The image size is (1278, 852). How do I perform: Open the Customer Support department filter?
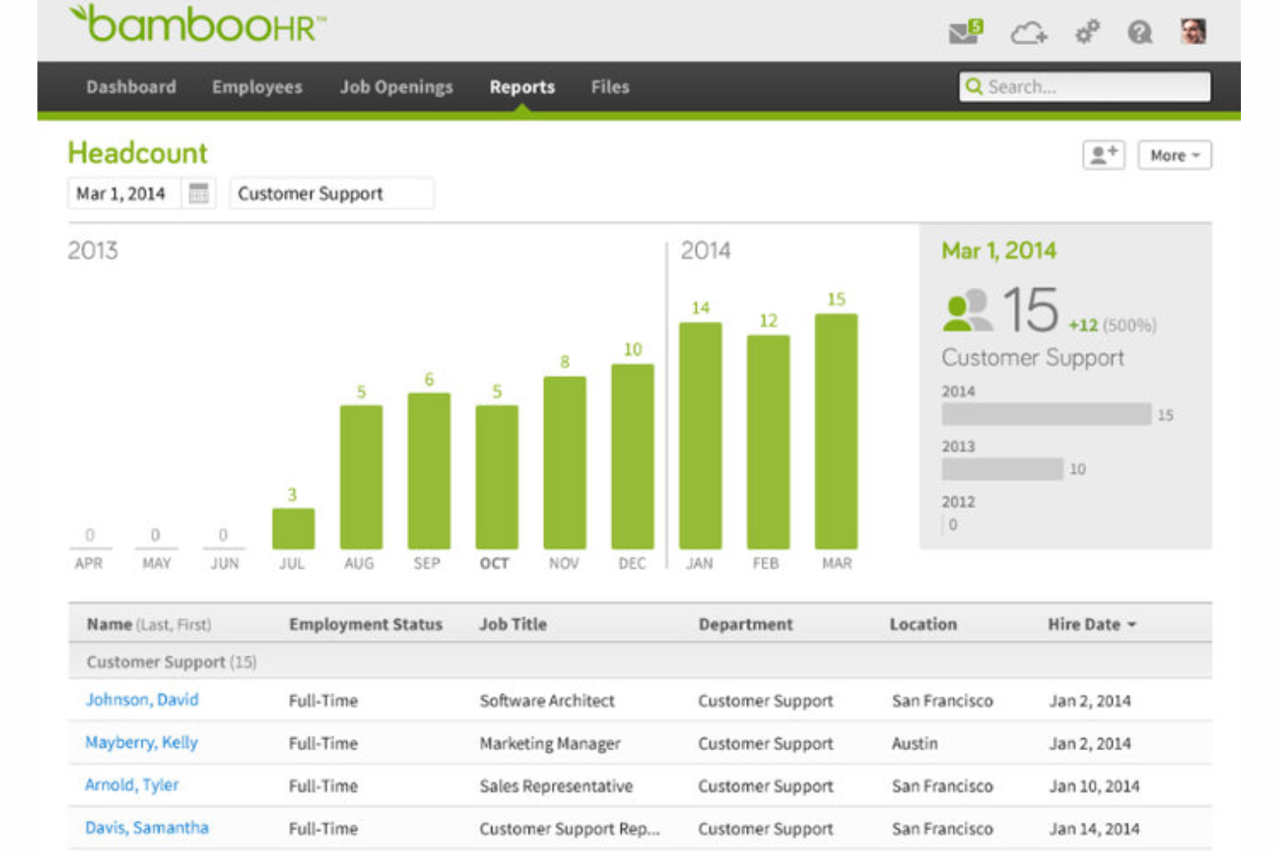point(331,192)
